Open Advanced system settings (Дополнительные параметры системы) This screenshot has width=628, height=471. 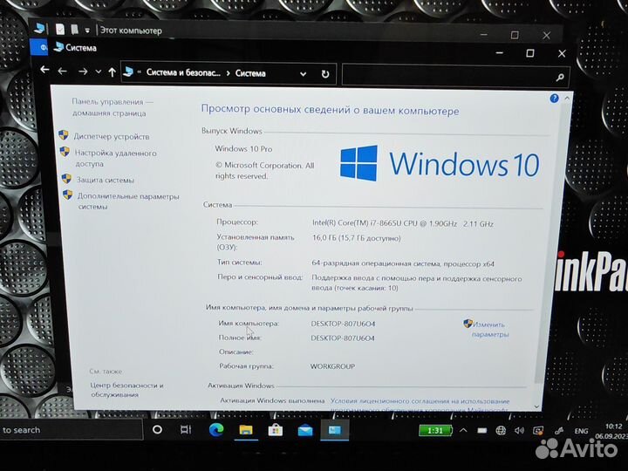(127, 201)
